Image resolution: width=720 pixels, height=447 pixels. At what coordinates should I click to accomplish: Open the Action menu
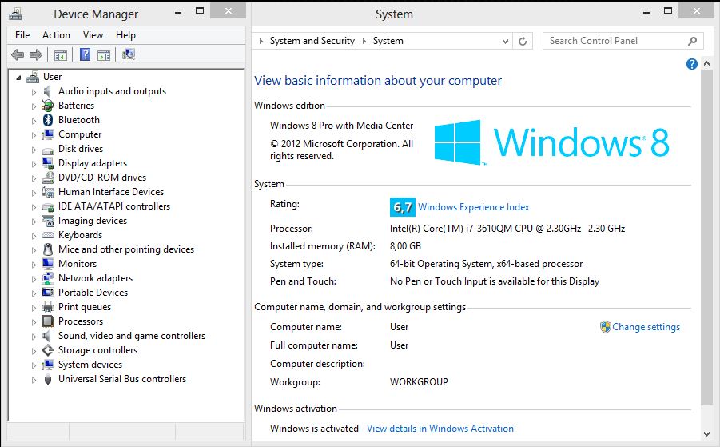pos(56,35)
